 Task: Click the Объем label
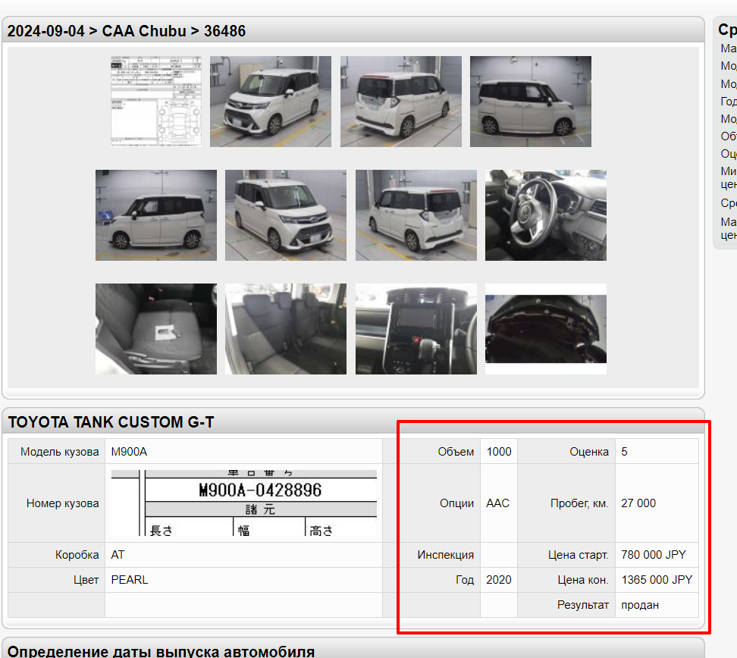coord(456,452)
